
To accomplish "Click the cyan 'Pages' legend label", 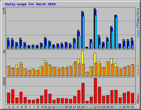I will (x=138, y=34).
